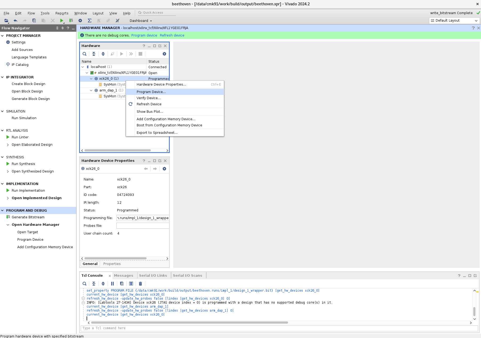Switch to Serial I/O Links tab
The image size is (481, 338).
click(x=153, y=275)
